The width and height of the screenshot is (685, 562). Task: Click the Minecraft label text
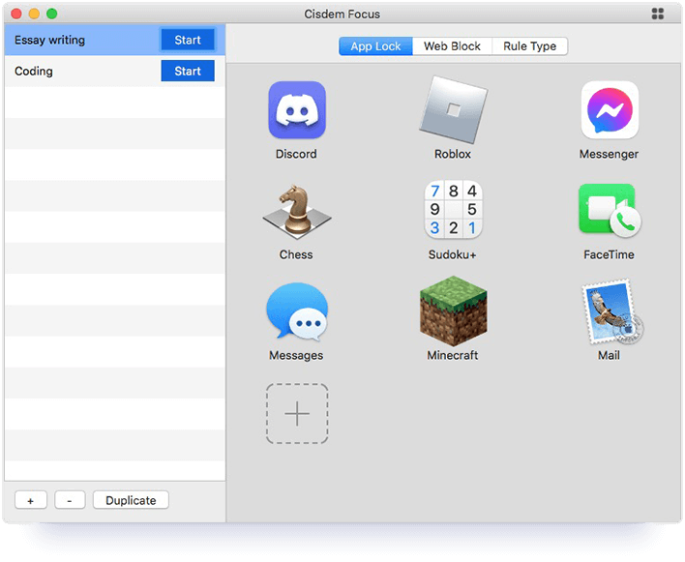pos(453,355)
